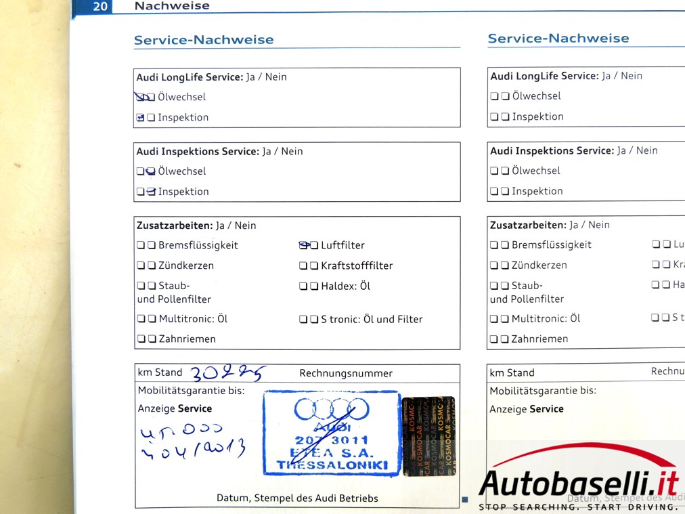685x514 pixels.
Task: Click the "Rechnungsnummer" label in the filled-in form
Action: (346, 373)
